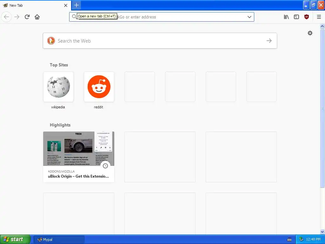Submit search with arrow button
This screenshot has width=325, height=244.
[269, 41]
